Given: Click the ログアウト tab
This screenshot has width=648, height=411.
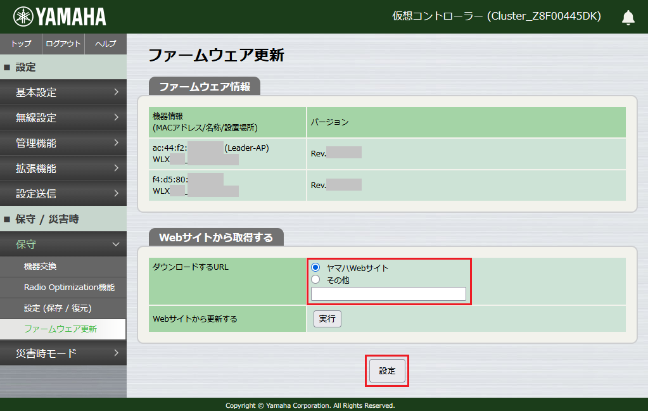Looking at the screenshot, I should click(63, 44).
